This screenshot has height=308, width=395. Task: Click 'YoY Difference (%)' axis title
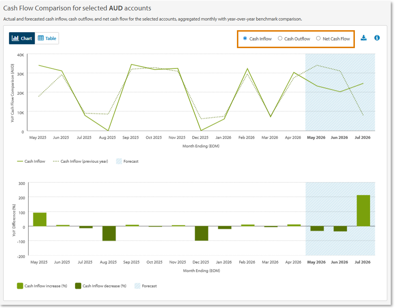(14, 220)
